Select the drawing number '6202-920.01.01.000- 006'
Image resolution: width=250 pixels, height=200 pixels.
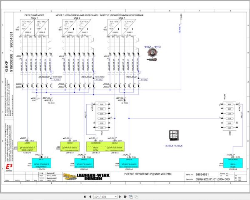[x=212, y=179]
